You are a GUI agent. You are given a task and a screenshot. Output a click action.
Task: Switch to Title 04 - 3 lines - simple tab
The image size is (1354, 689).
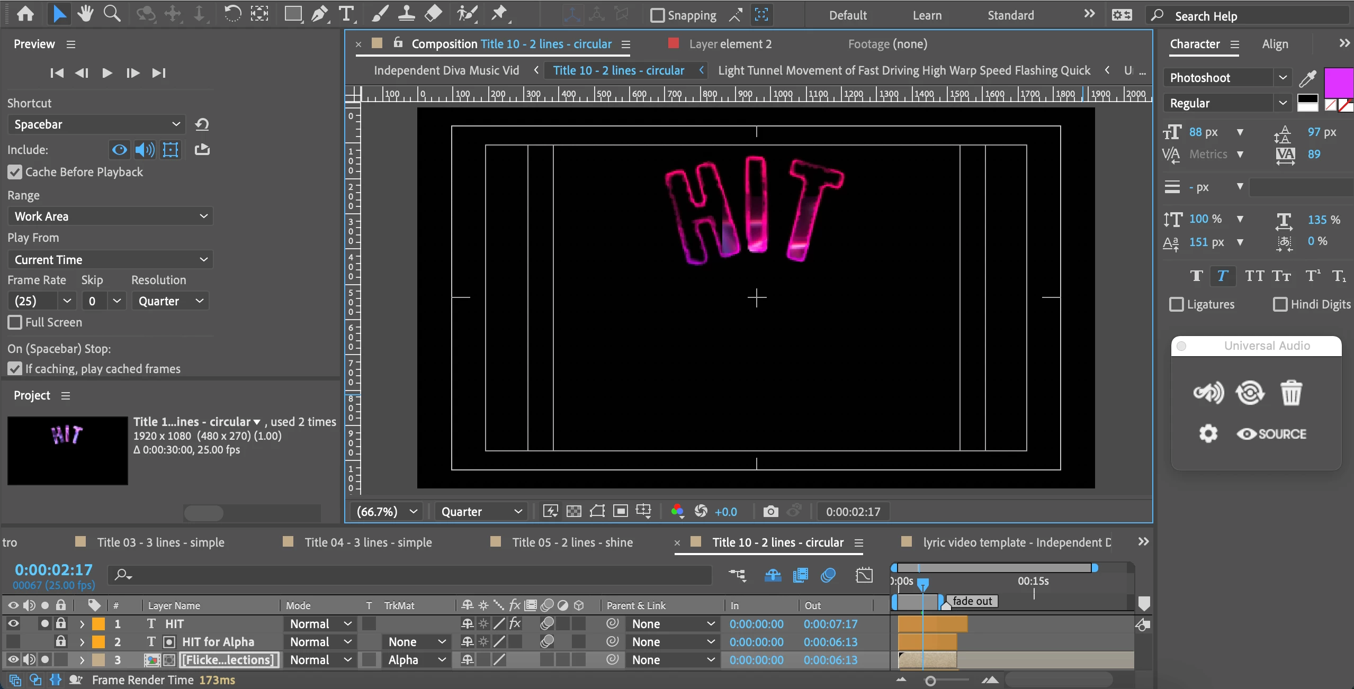tap(367, 542)
